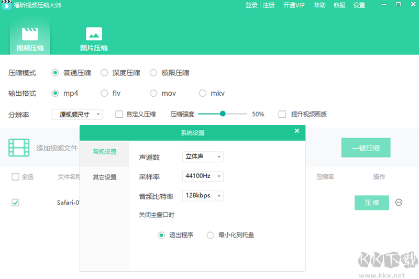Switch to the other settings tab
The width and height of the screenshot is (419, 279).
104,177
